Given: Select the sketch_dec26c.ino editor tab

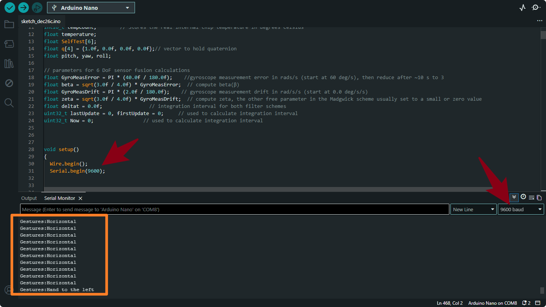Looking at the screenshot, I should [x=41, y=22].
